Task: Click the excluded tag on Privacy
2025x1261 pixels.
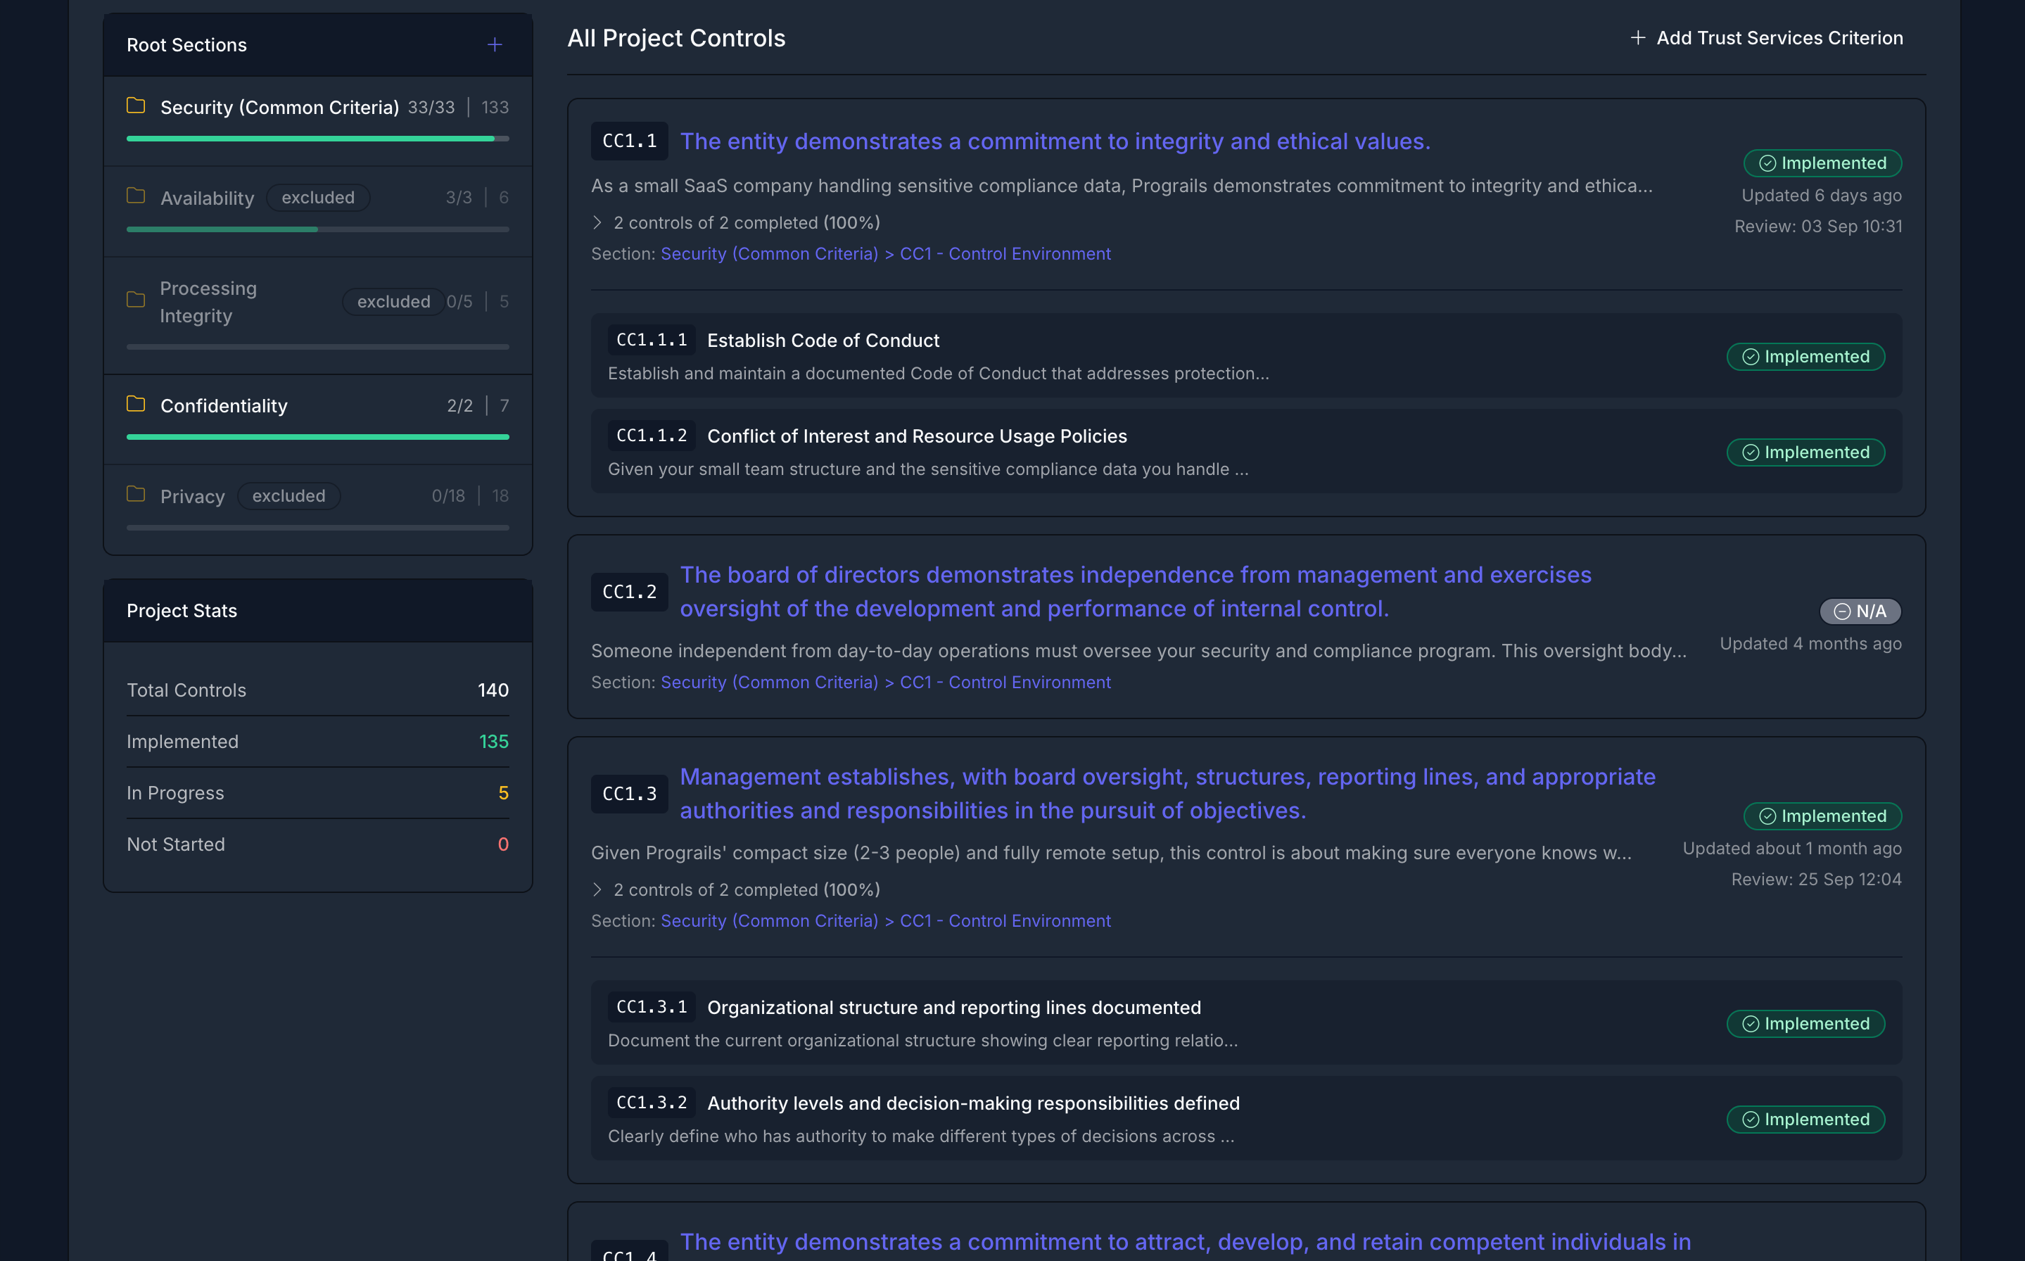Action: point(288,495)
